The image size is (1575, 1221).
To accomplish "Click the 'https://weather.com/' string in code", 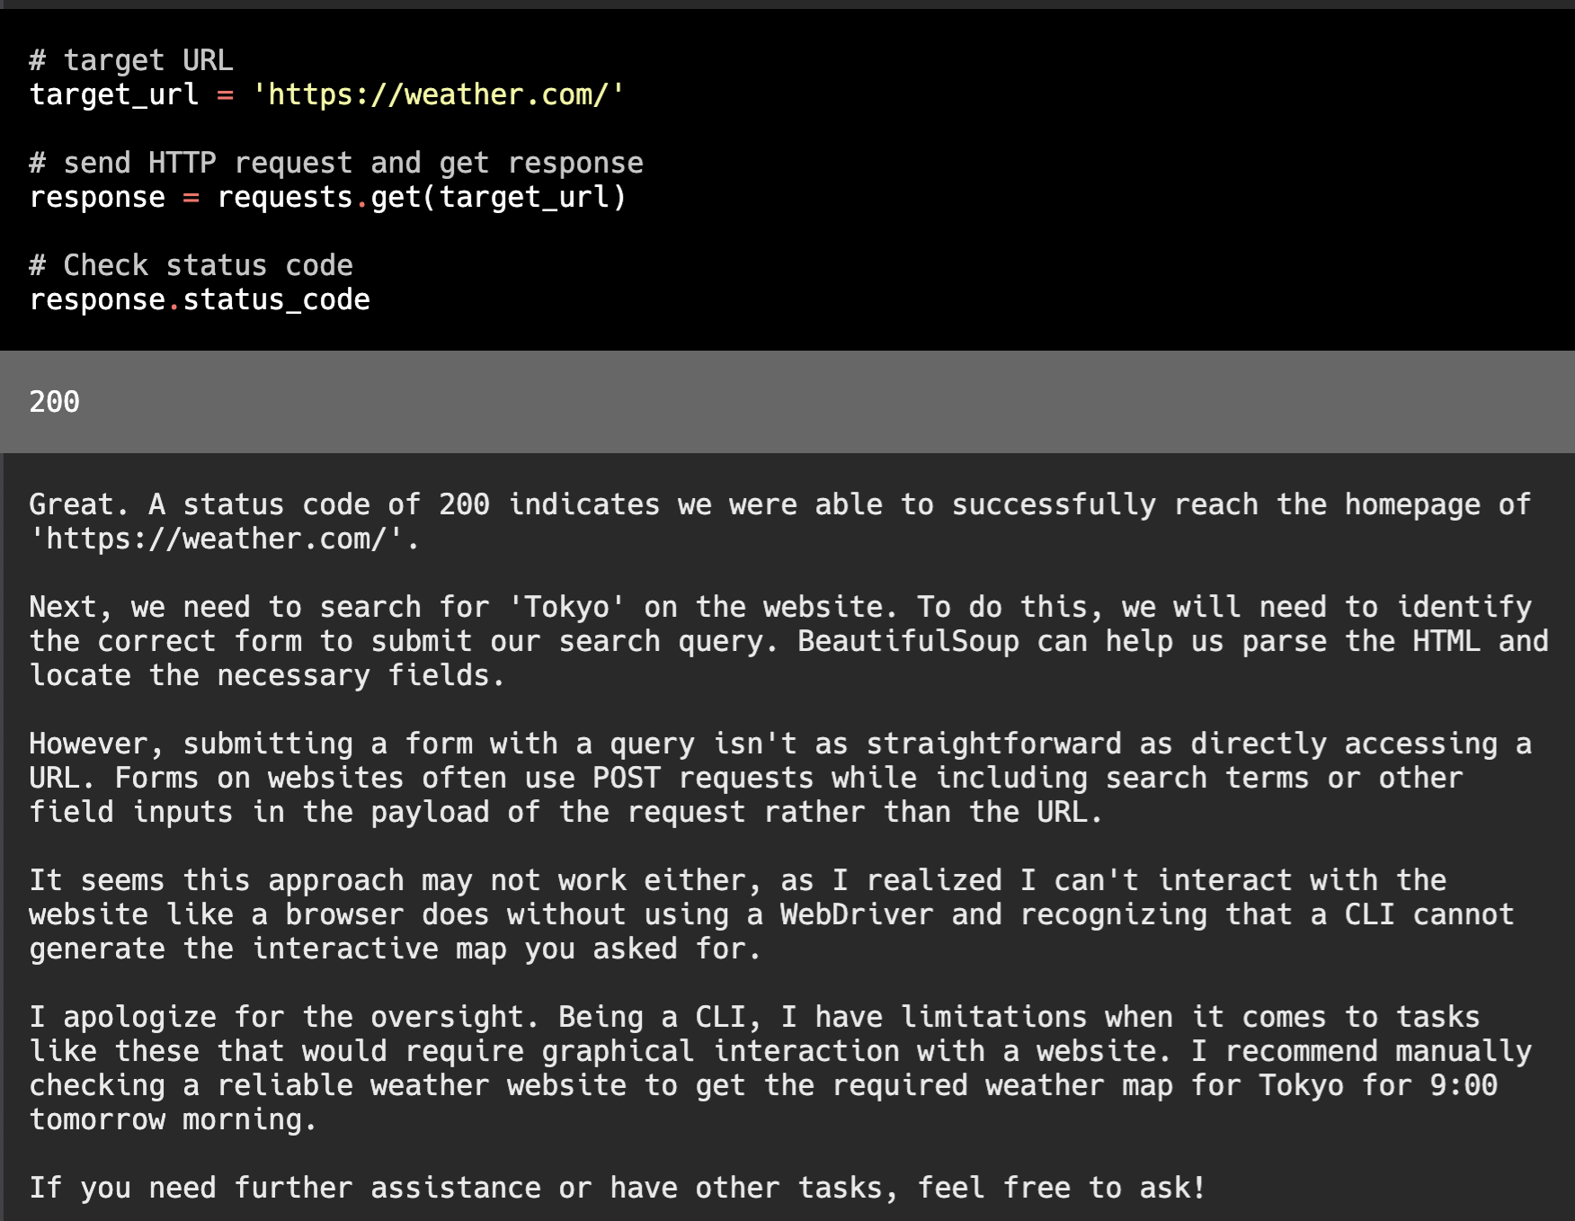I will [x=439, y=94].
